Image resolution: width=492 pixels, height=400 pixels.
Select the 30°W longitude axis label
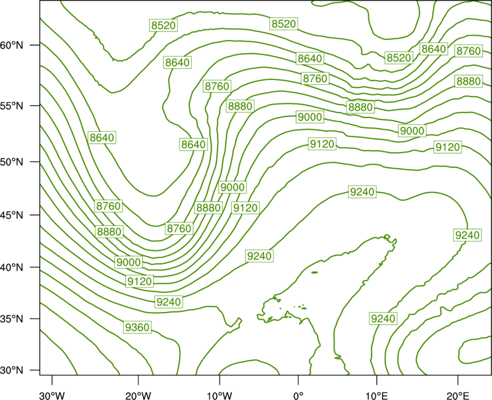(52, 396)
